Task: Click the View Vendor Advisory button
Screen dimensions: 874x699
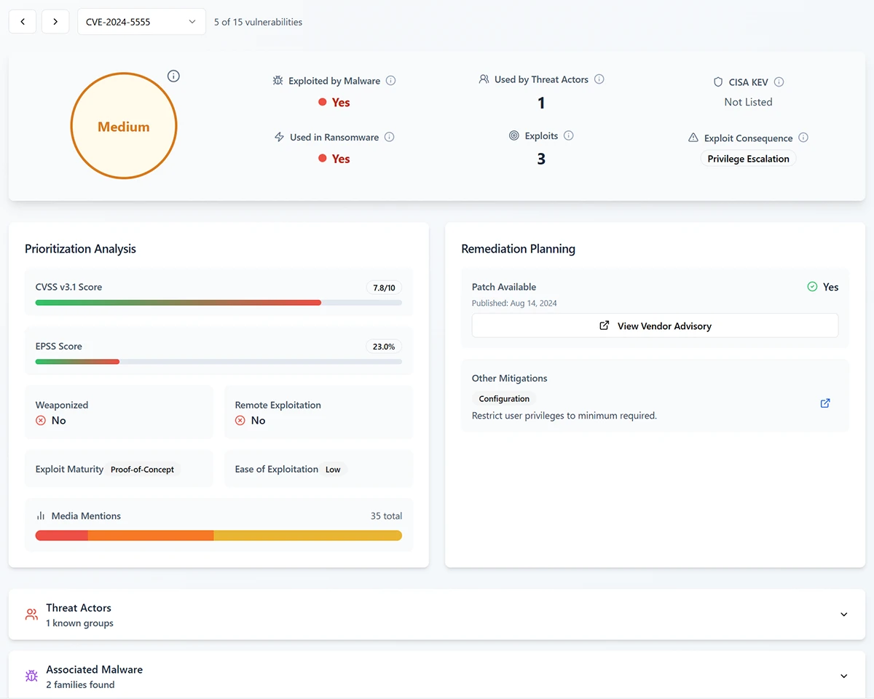Action: pos(655,325)
